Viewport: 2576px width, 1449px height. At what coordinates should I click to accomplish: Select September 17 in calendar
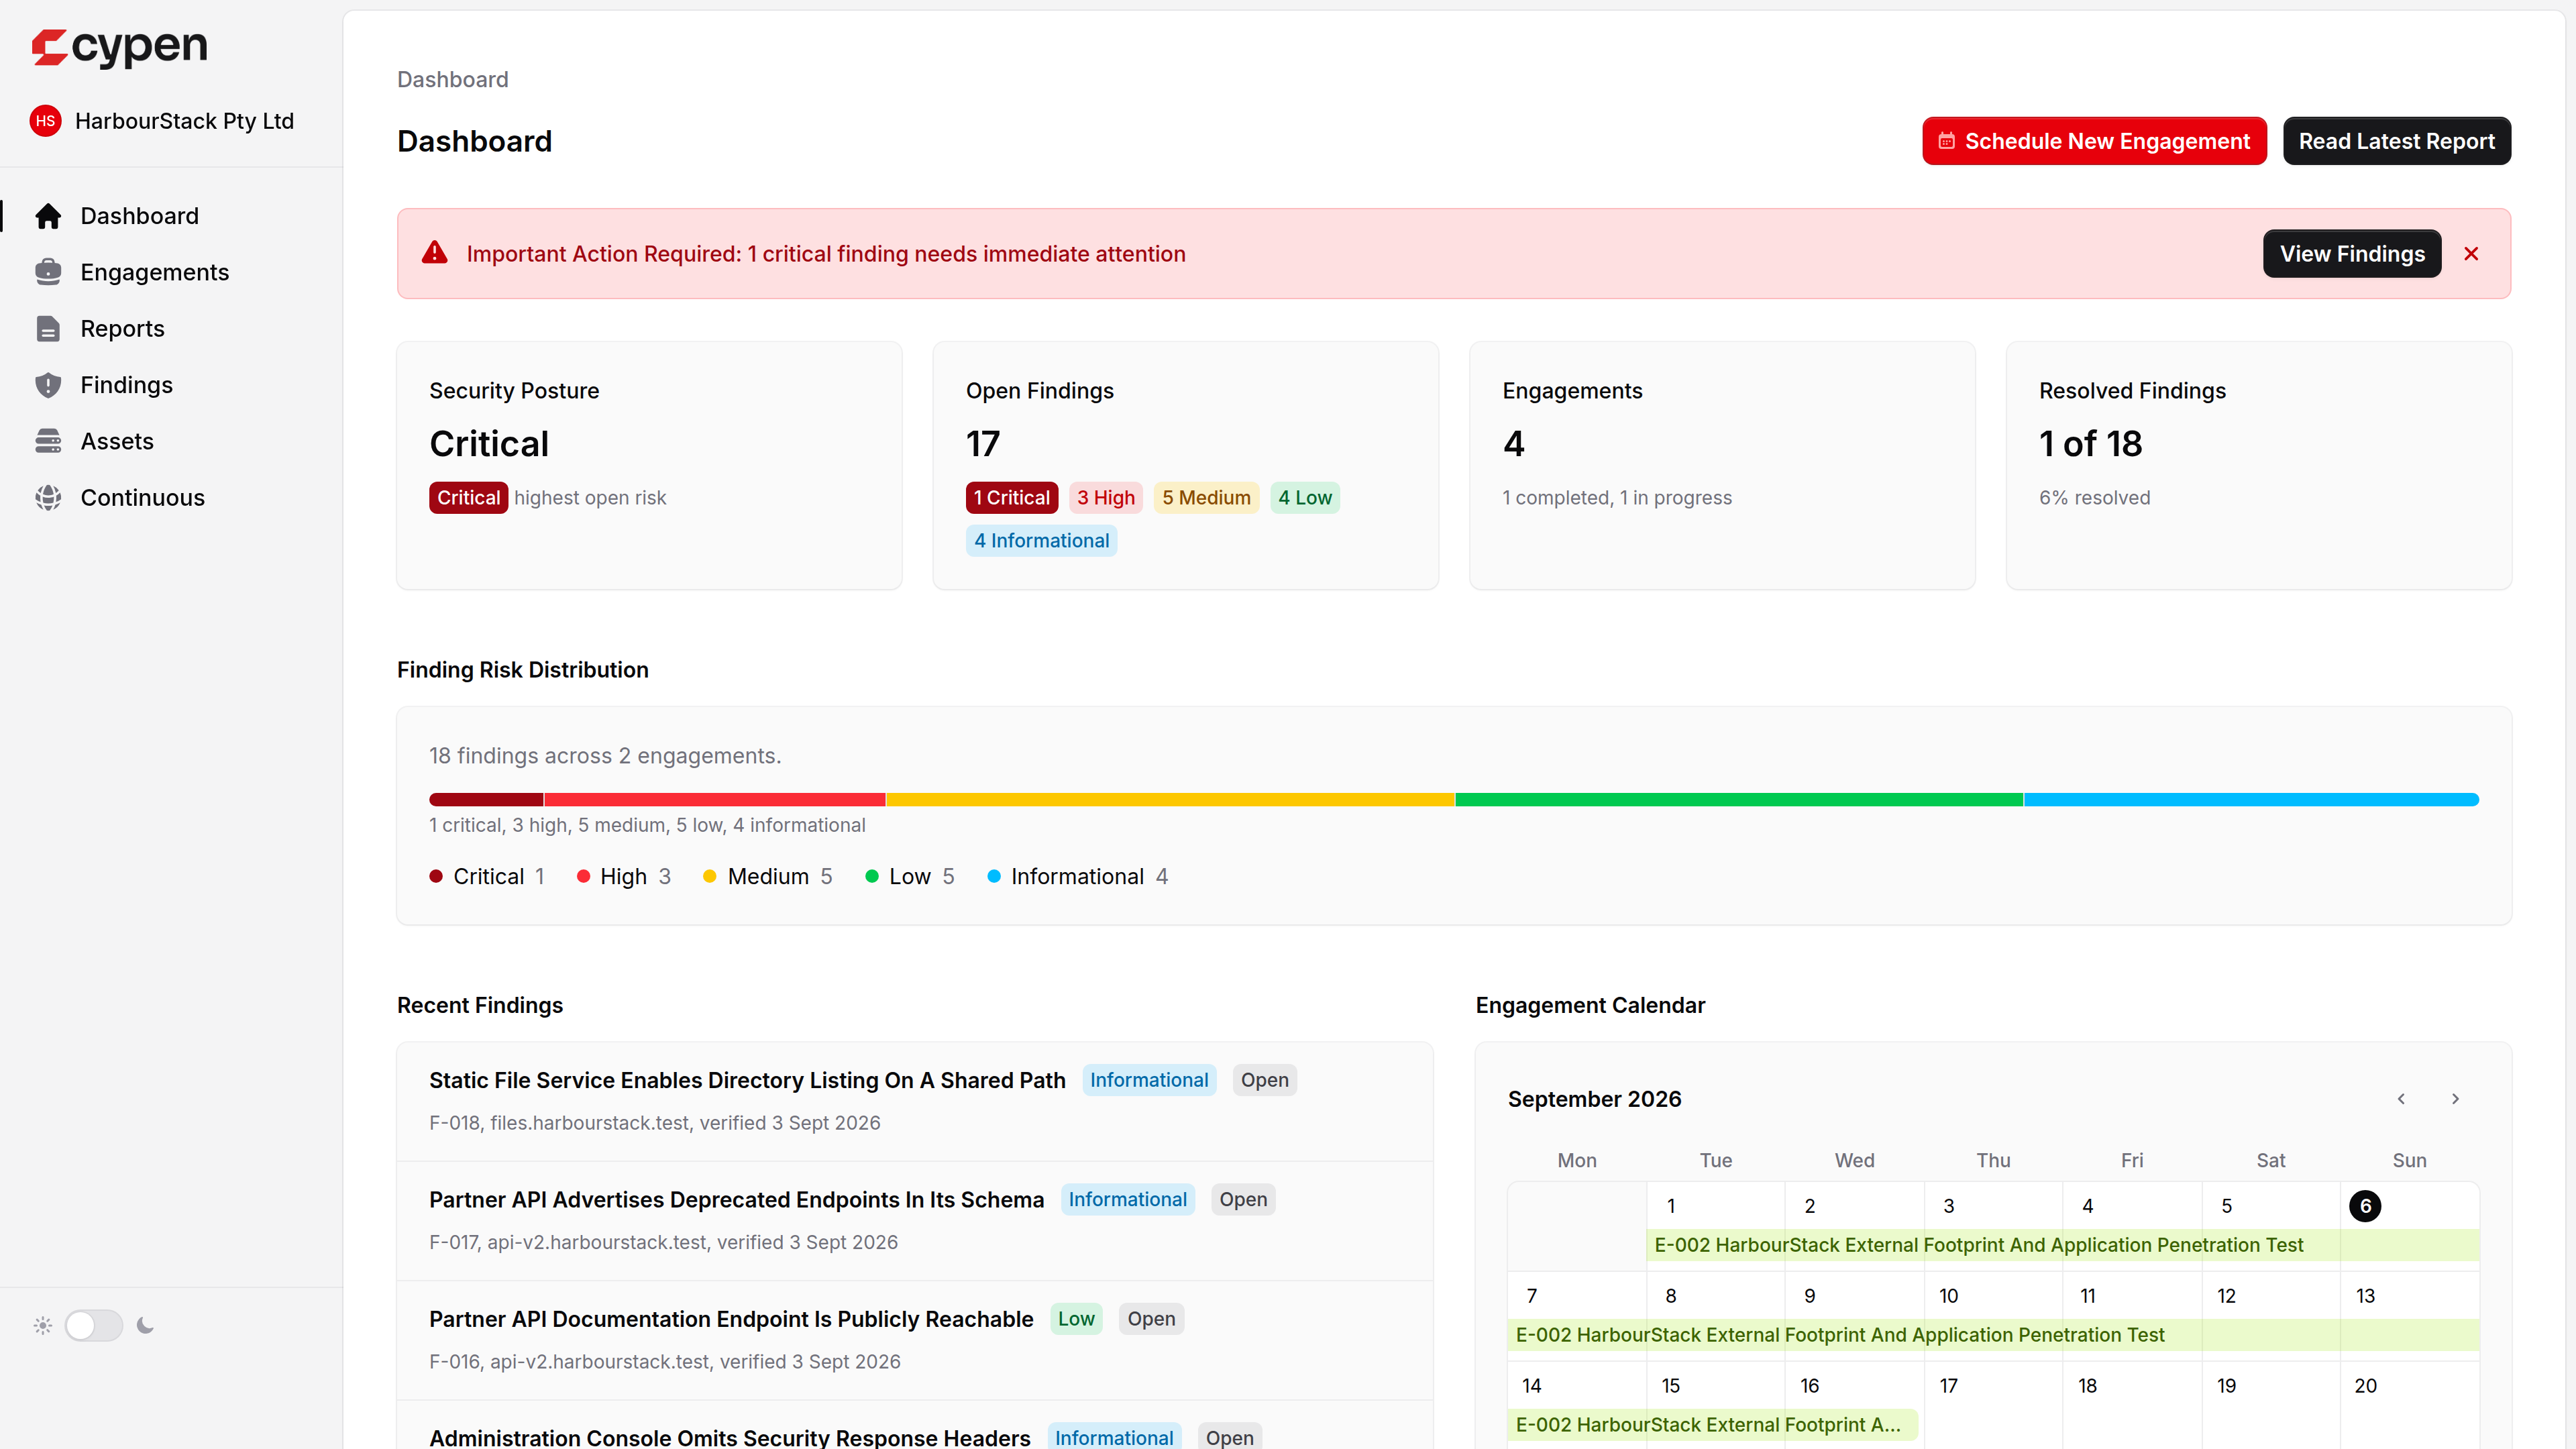pos(1949,1386)
